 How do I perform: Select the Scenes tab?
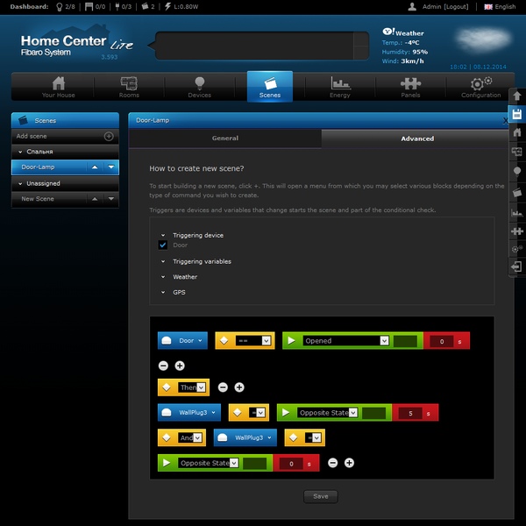pyautogui.click(x=270, y=87)
